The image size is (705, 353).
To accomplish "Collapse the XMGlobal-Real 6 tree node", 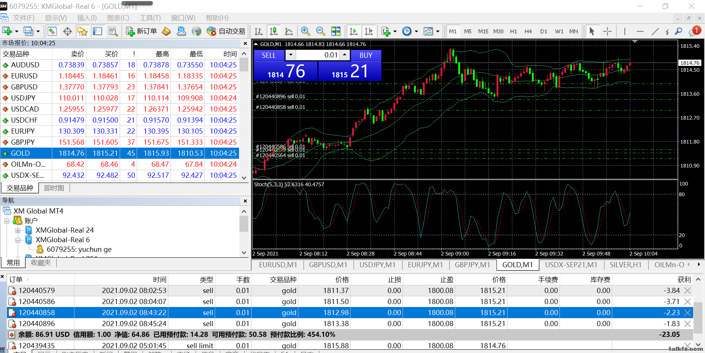I will tap(18, 240).
